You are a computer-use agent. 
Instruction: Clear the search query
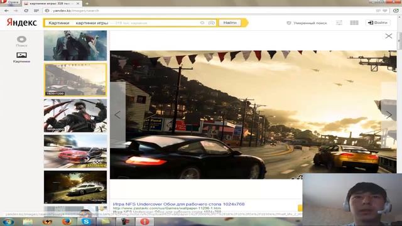pos(202,23)
